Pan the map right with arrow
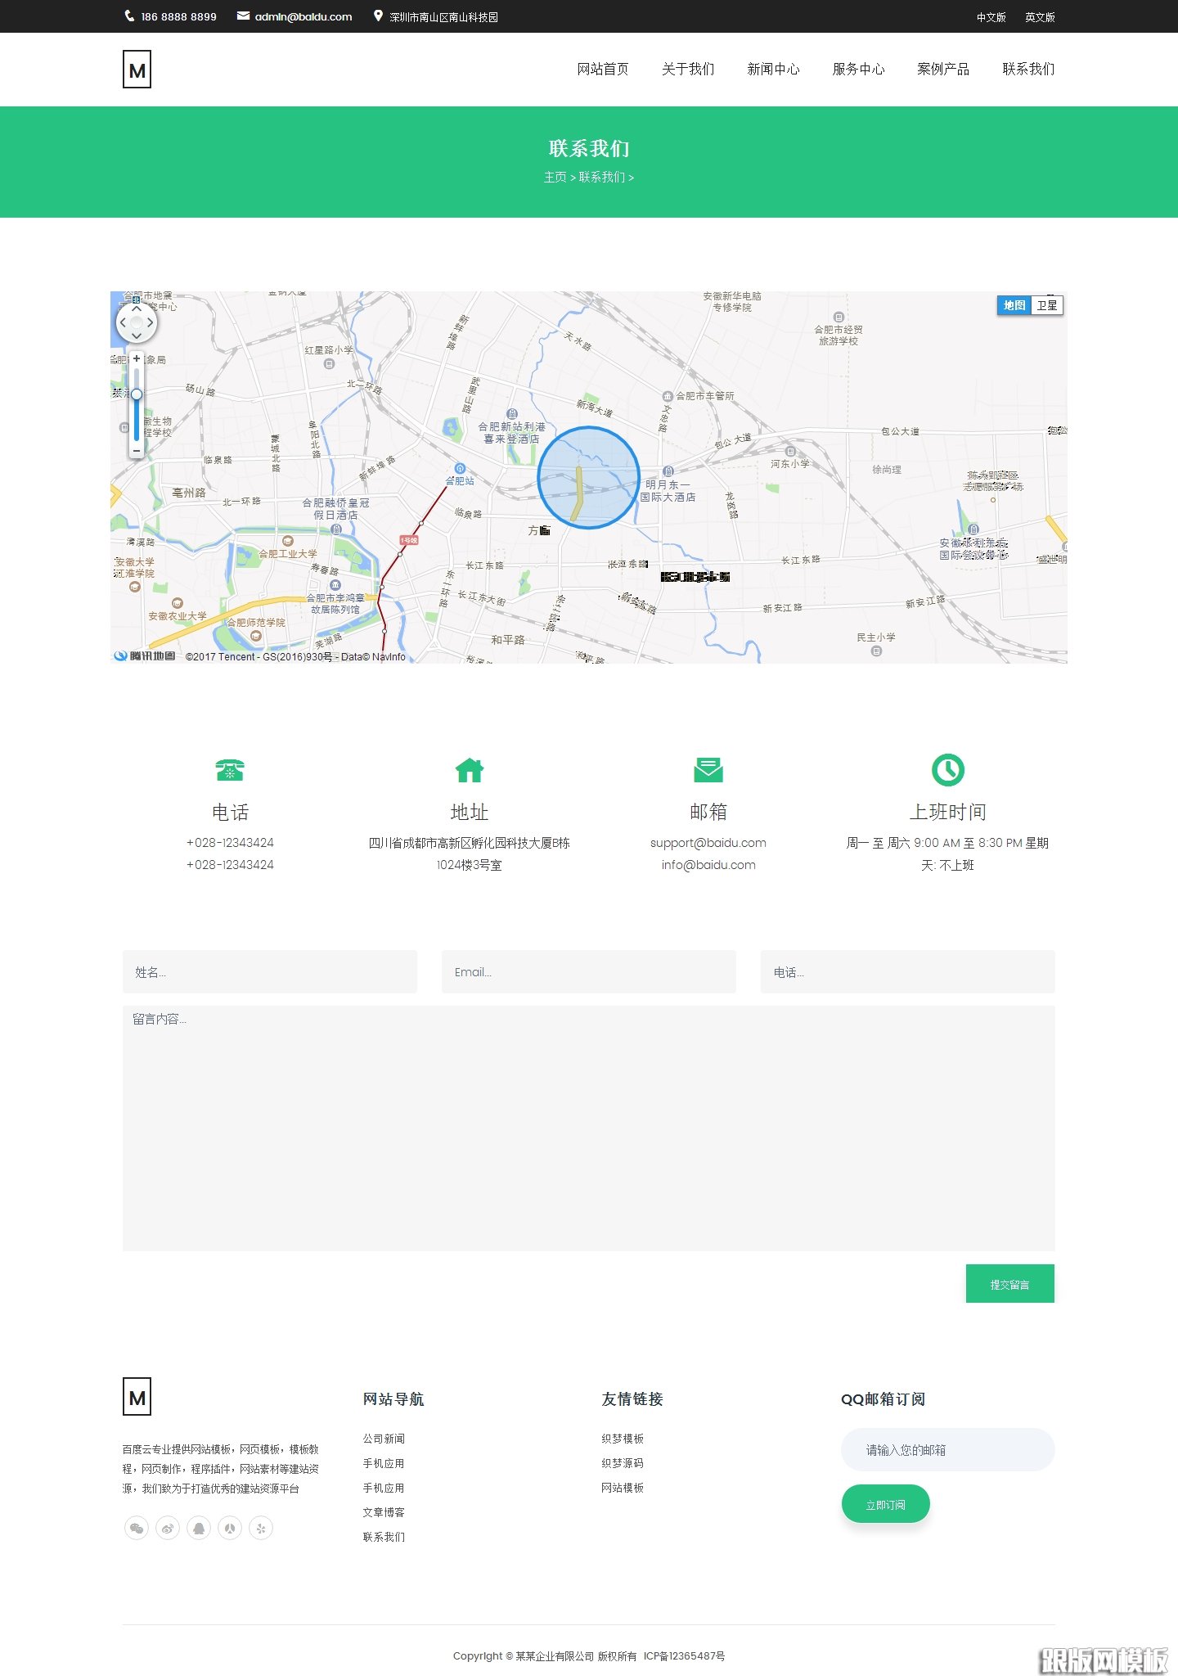Viewport: 1178px width, 1680px height. pos(151,322)
